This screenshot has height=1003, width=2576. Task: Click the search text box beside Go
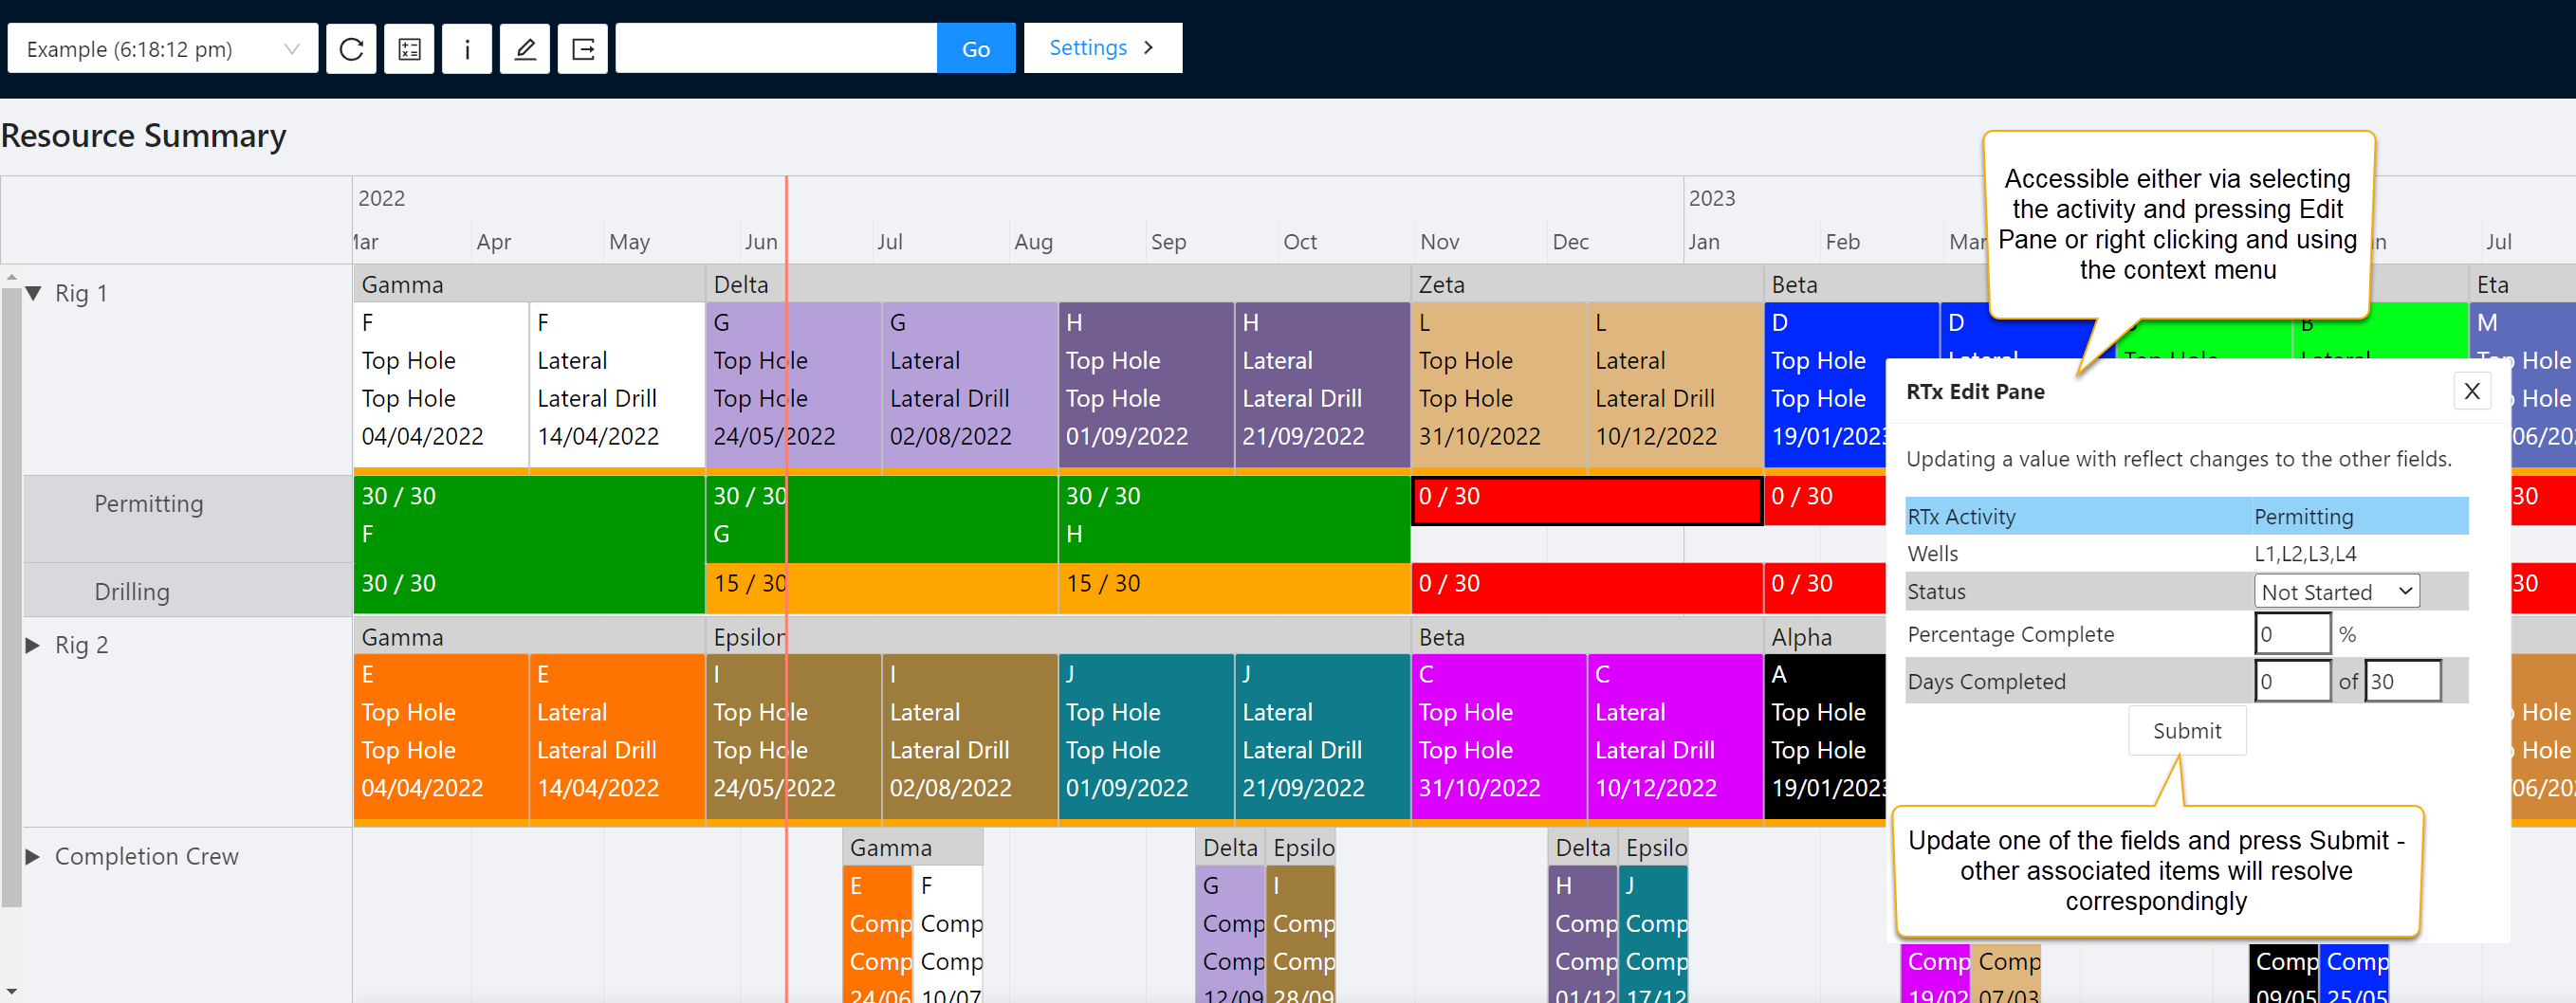point(776,49)
